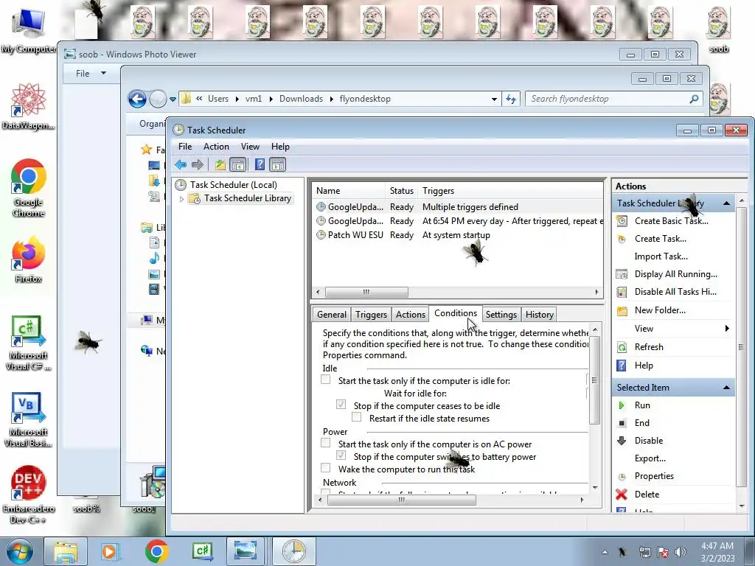Click the Conditions panel vertical scrollbar thumb
Screen dimensions: 755x566
[x=594, y=380]
